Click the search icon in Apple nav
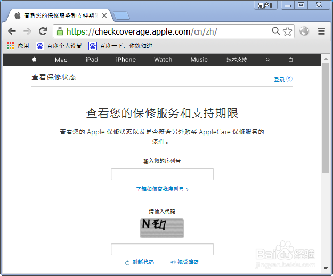The image size is (333, 276). [268, 60]
